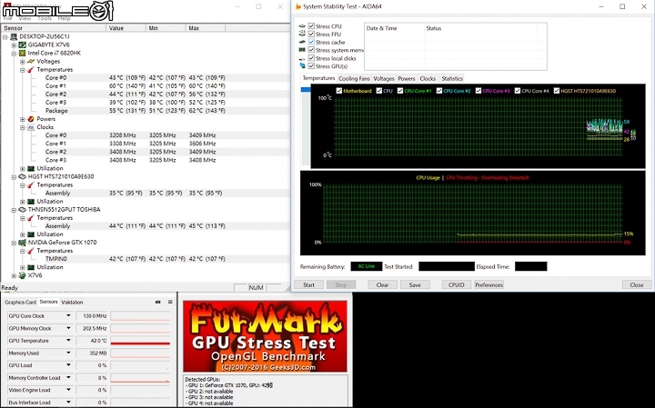Click the CPUID button
The height and width of the screenshot is (408, 655).
(457, 285)
